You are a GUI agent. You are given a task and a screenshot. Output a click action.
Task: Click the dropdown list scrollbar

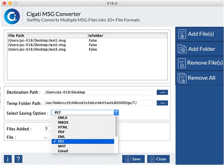116,126
